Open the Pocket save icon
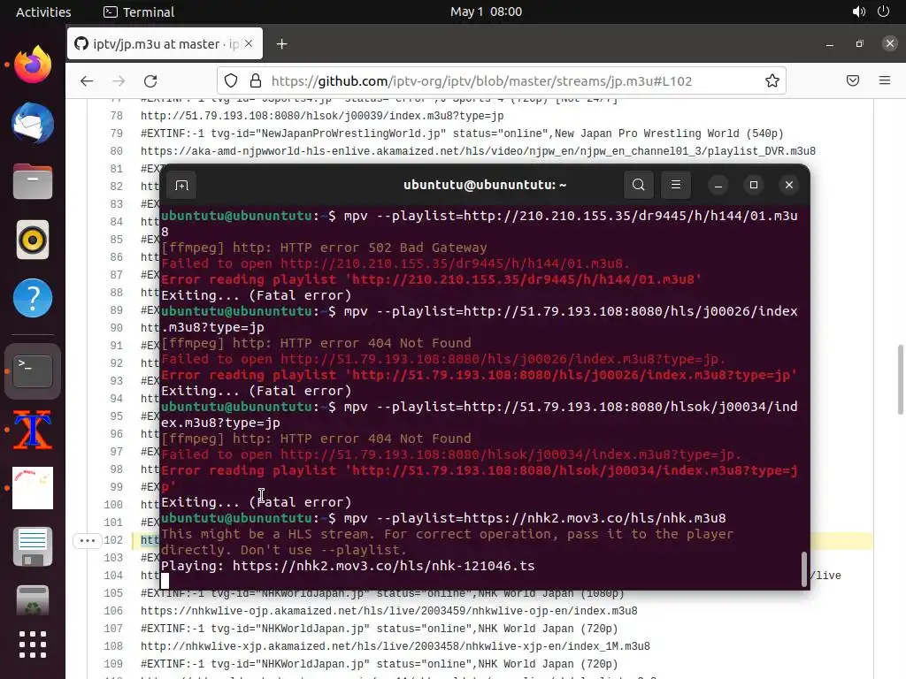This screenshot has height=679, width=906. coord(853,80)
